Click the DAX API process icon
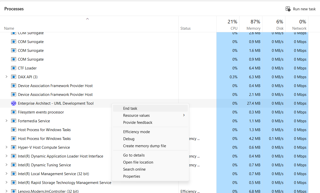The height and width of the screenshot is (193, 320). pos(14,77)
